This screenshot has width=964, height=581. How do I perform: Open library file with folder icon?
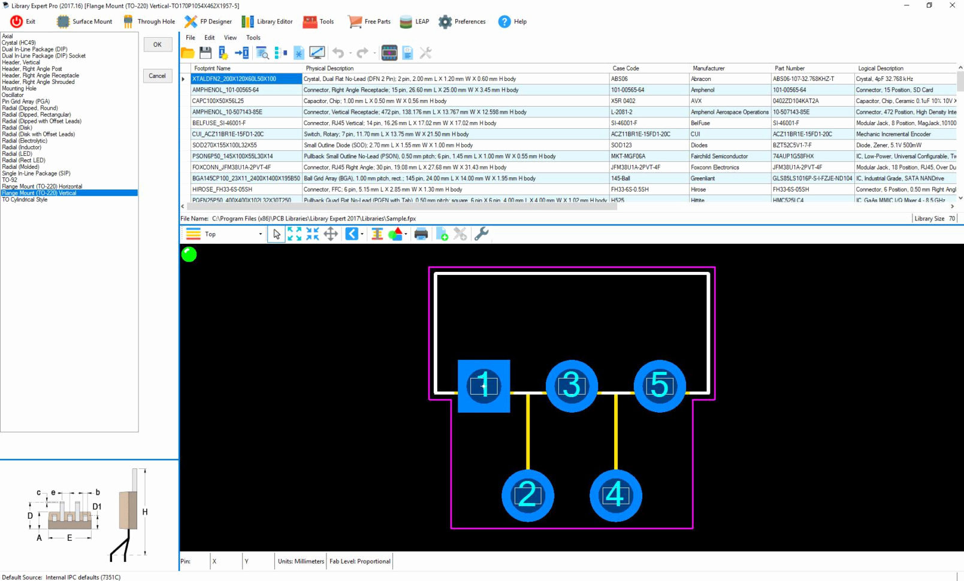click(x=188, y=53)
